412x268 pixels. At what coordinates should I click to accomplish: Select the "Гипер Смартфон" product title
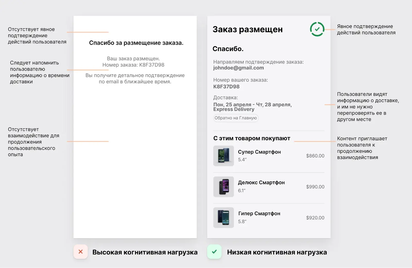259,214
